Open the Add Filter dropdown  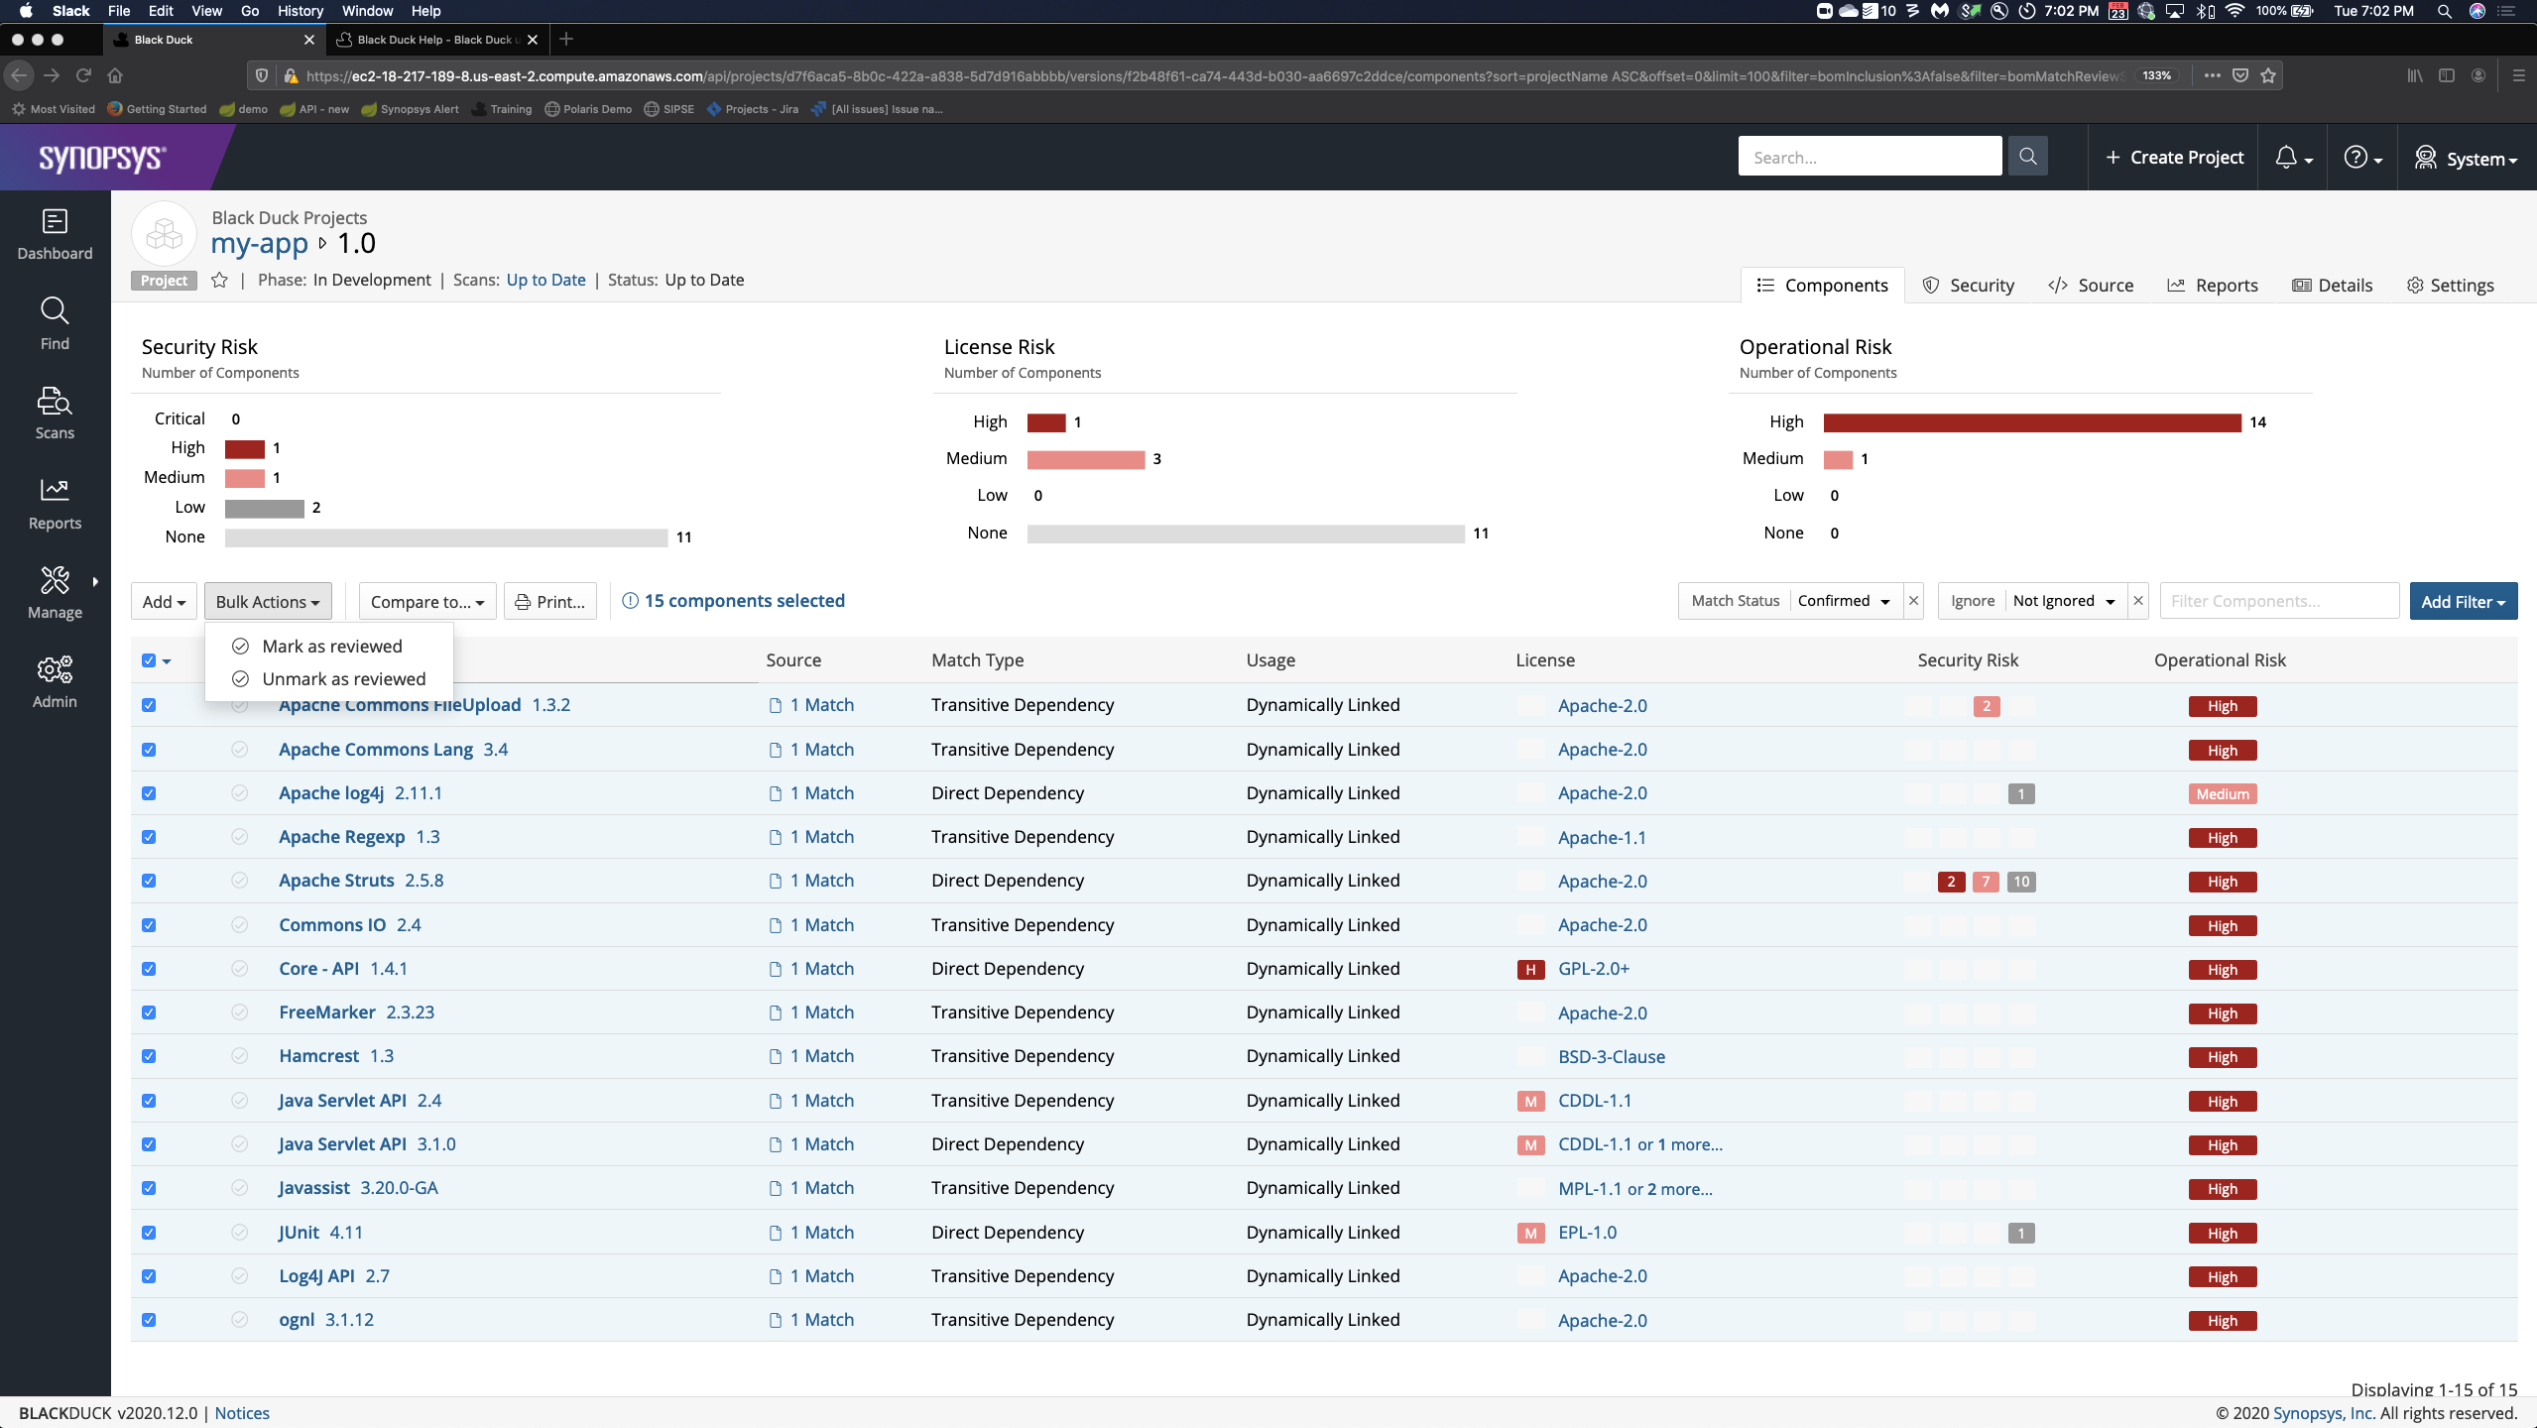point(2463,602)
